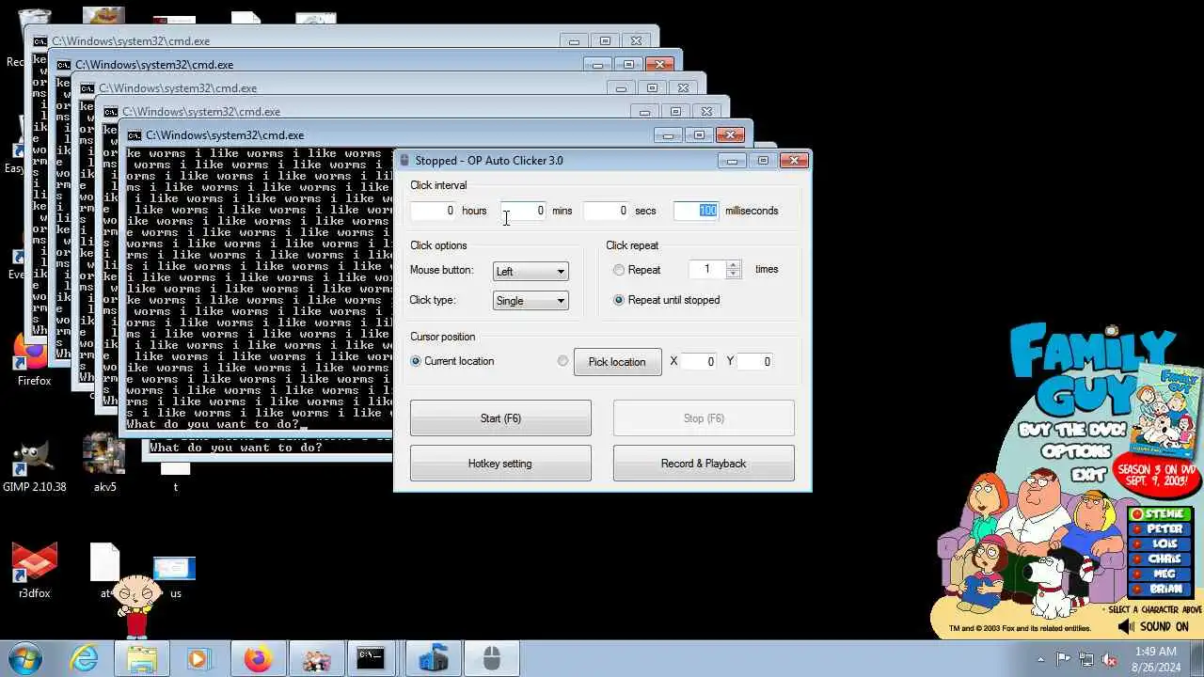Switch to Firefox in the taskbar
This screenshot has height=677, width=1204.
(x=257, y=659)
